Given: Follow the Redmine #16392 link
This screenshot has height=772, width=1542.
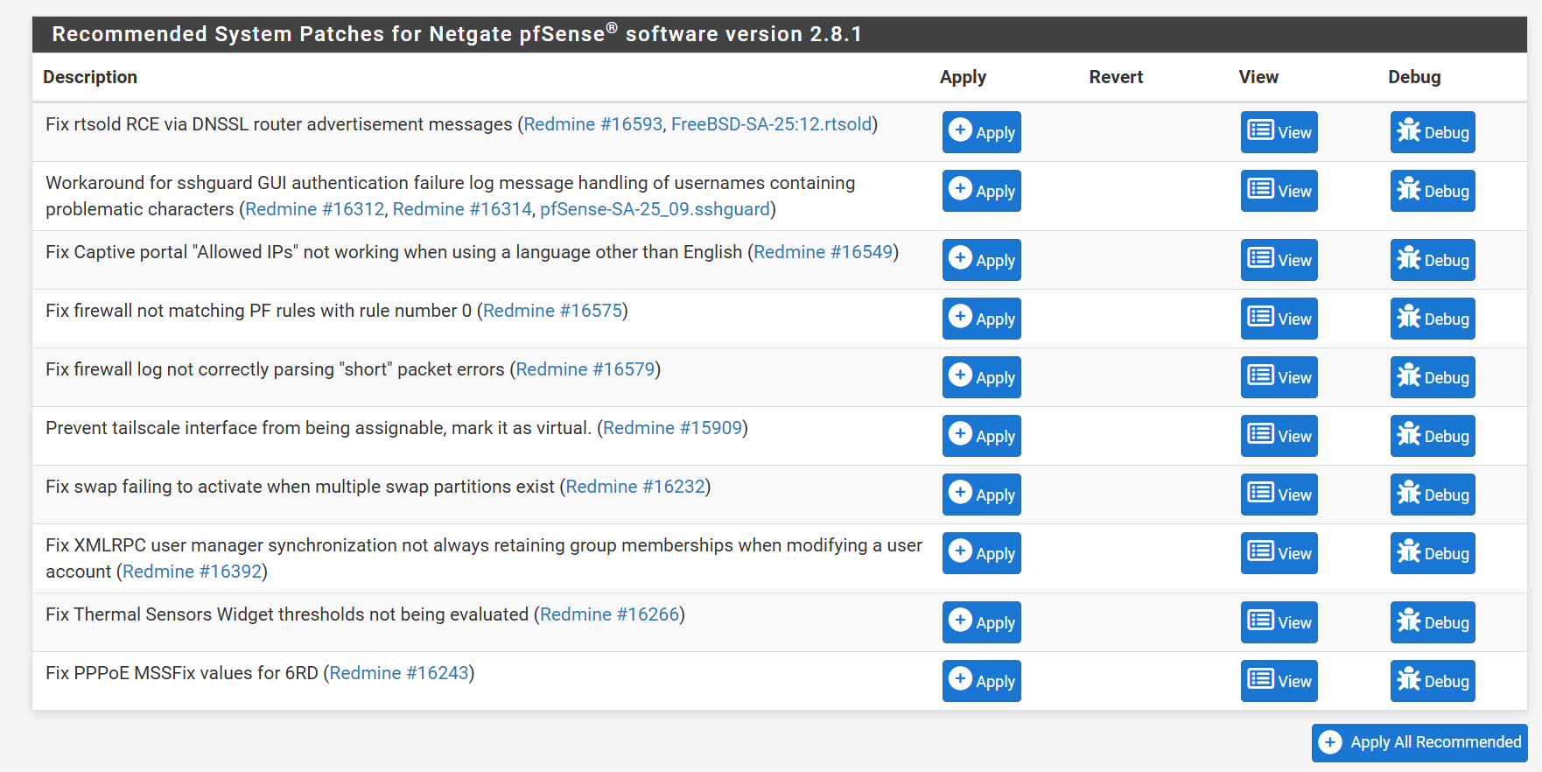Looking at the screenshot, I should tap(193, 572).
